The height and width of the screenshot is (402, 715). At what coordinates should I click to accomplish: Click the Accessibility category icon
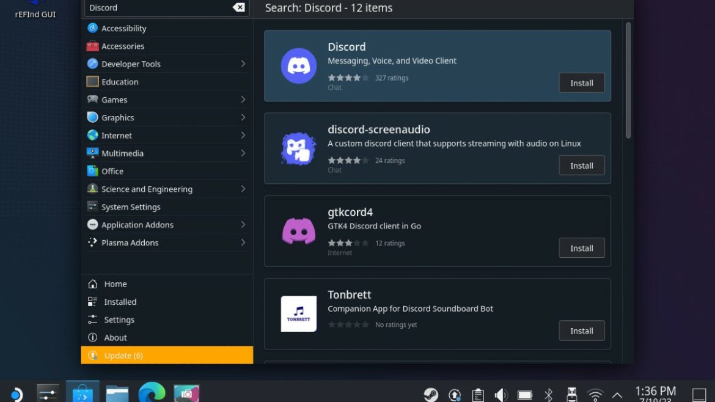[x=92, y=28]
